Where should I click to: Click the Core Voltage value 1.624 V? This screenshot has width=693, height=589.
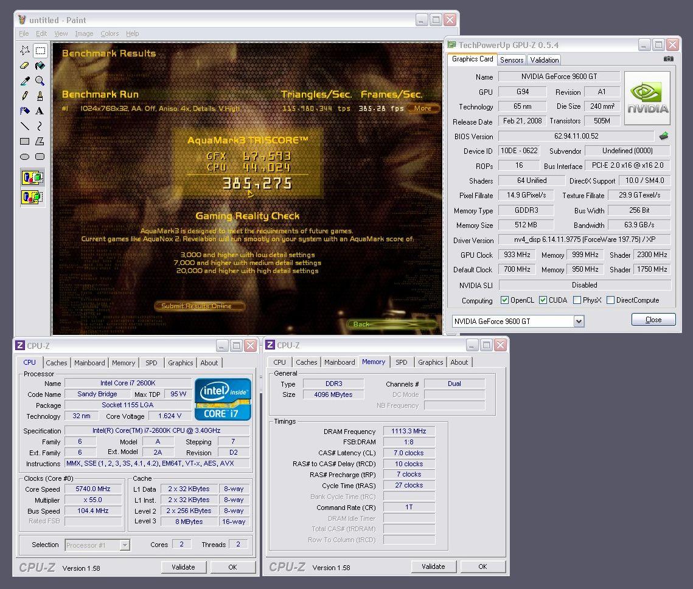pos(170,416)
